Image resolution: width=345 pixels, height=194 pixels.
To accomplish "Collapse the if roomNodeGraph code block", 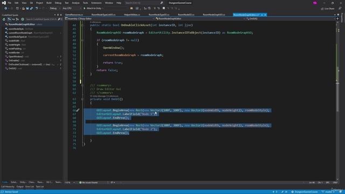I will pos(82,40).
